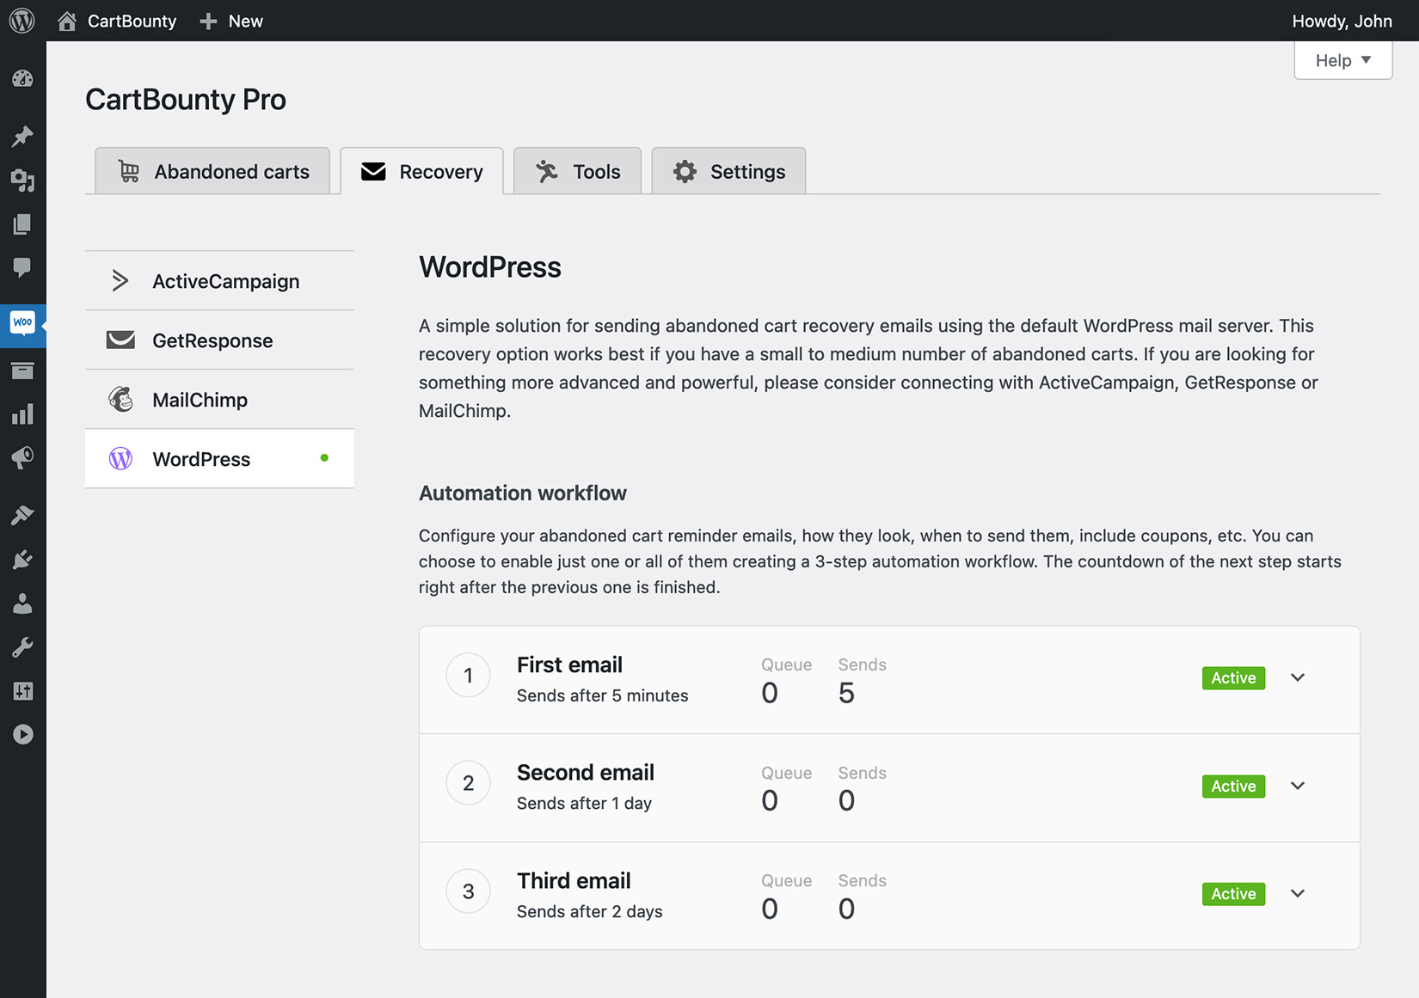Click the Third email title
The image size is (1419, 998).
[x=574, y=881]
